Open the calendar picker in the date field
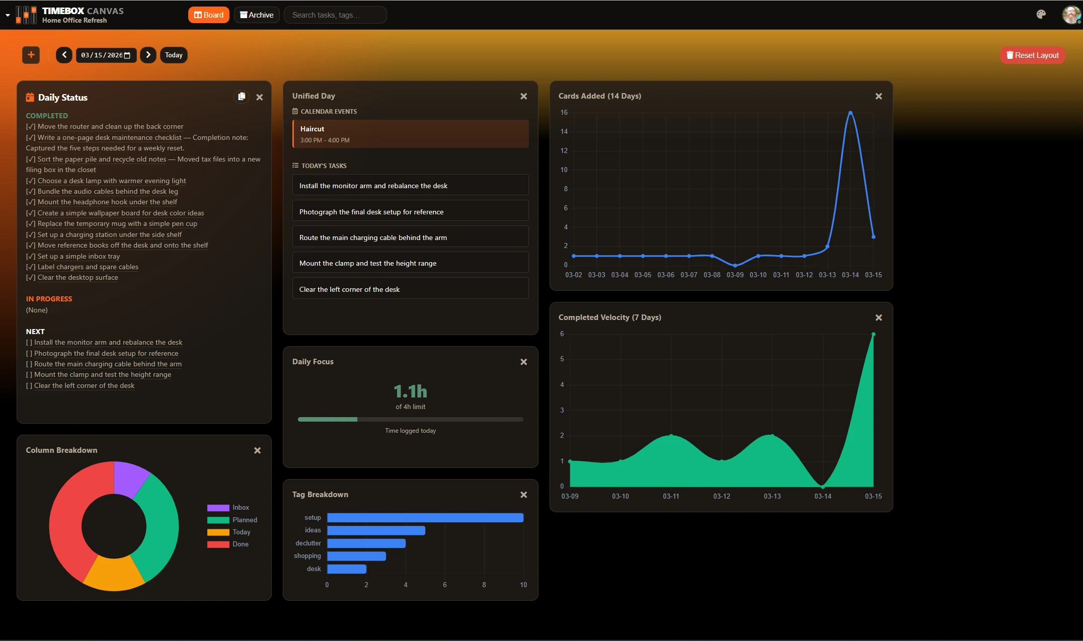 127,55
